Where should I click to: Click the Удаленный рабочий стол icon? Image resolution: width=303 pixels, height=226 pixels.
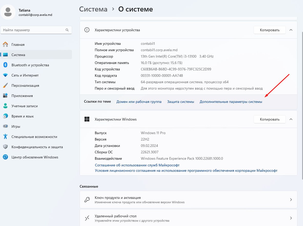pos(87,218)
